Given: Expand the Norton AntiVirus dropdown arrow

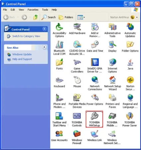Looking at the screenshot, I should click(x=137, y=17).
